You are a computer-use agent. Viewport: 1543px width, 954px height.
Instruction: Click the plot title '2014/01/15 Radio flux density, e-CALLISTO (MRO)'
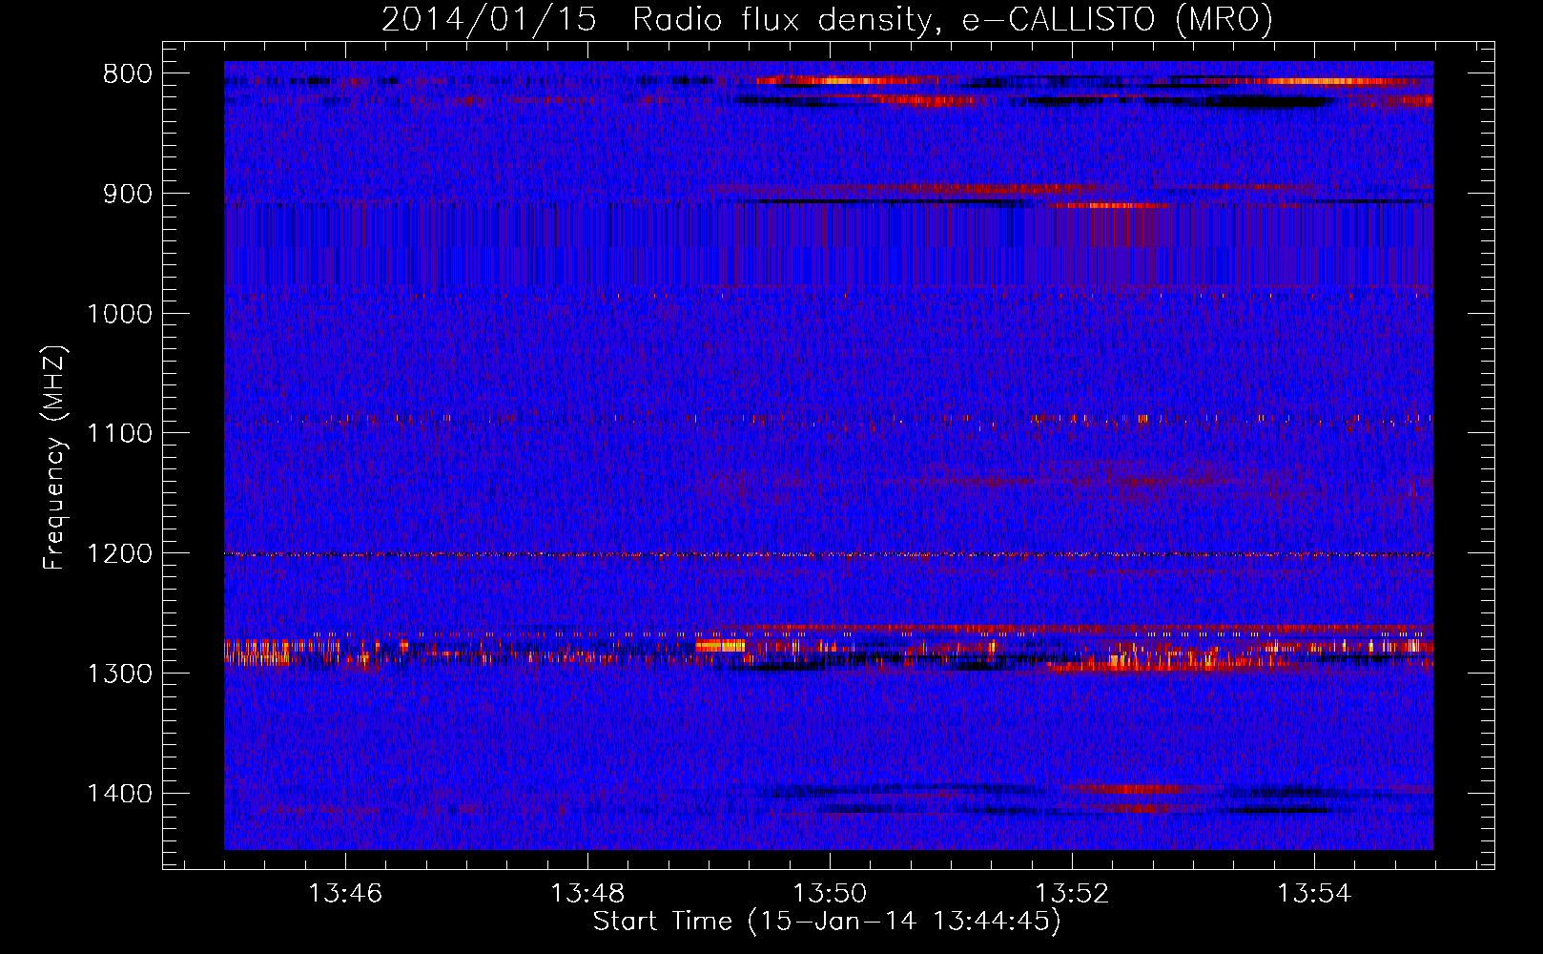point(827,19)
